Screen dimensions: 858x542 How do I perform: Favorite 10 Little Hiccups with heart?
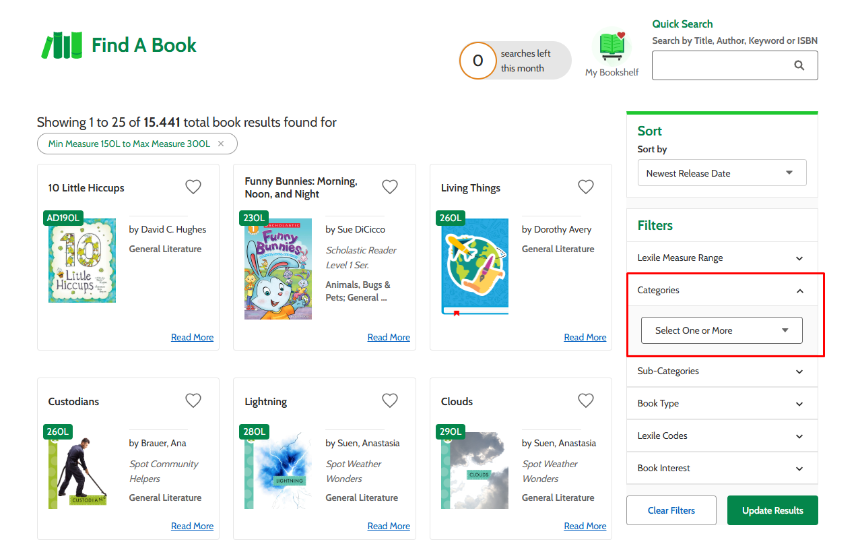[193, 187]
